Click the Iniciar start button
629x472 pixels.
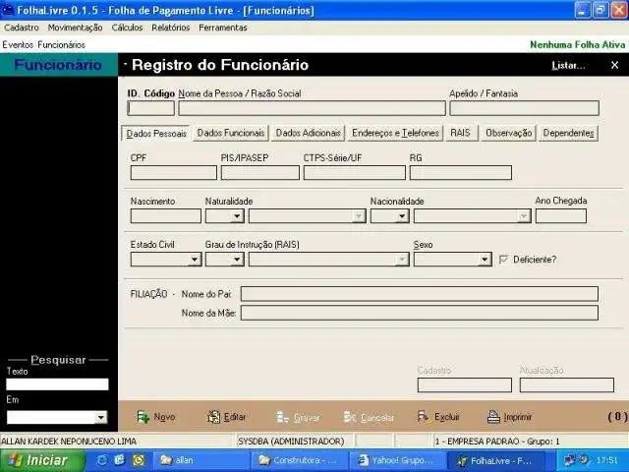coord(42,460)
